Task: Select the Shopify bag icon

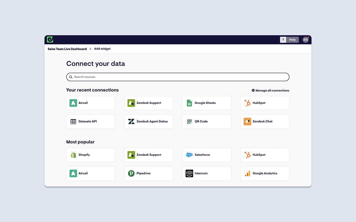Action: click(73, 155)
